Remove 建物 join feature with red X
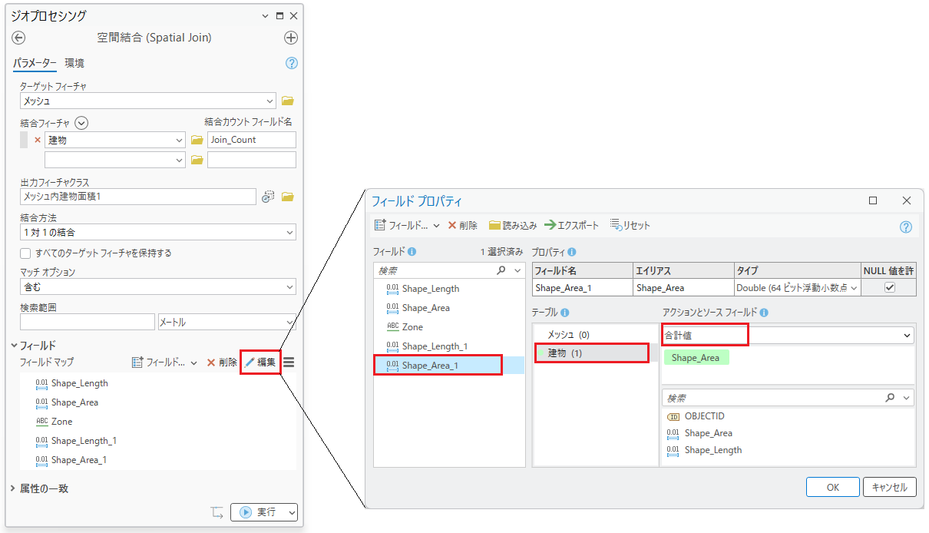 (37, 140)
